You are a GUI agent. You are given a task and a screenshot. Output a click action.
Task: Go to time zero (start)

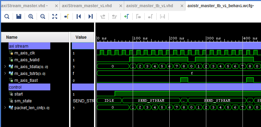tap(79, 16)
